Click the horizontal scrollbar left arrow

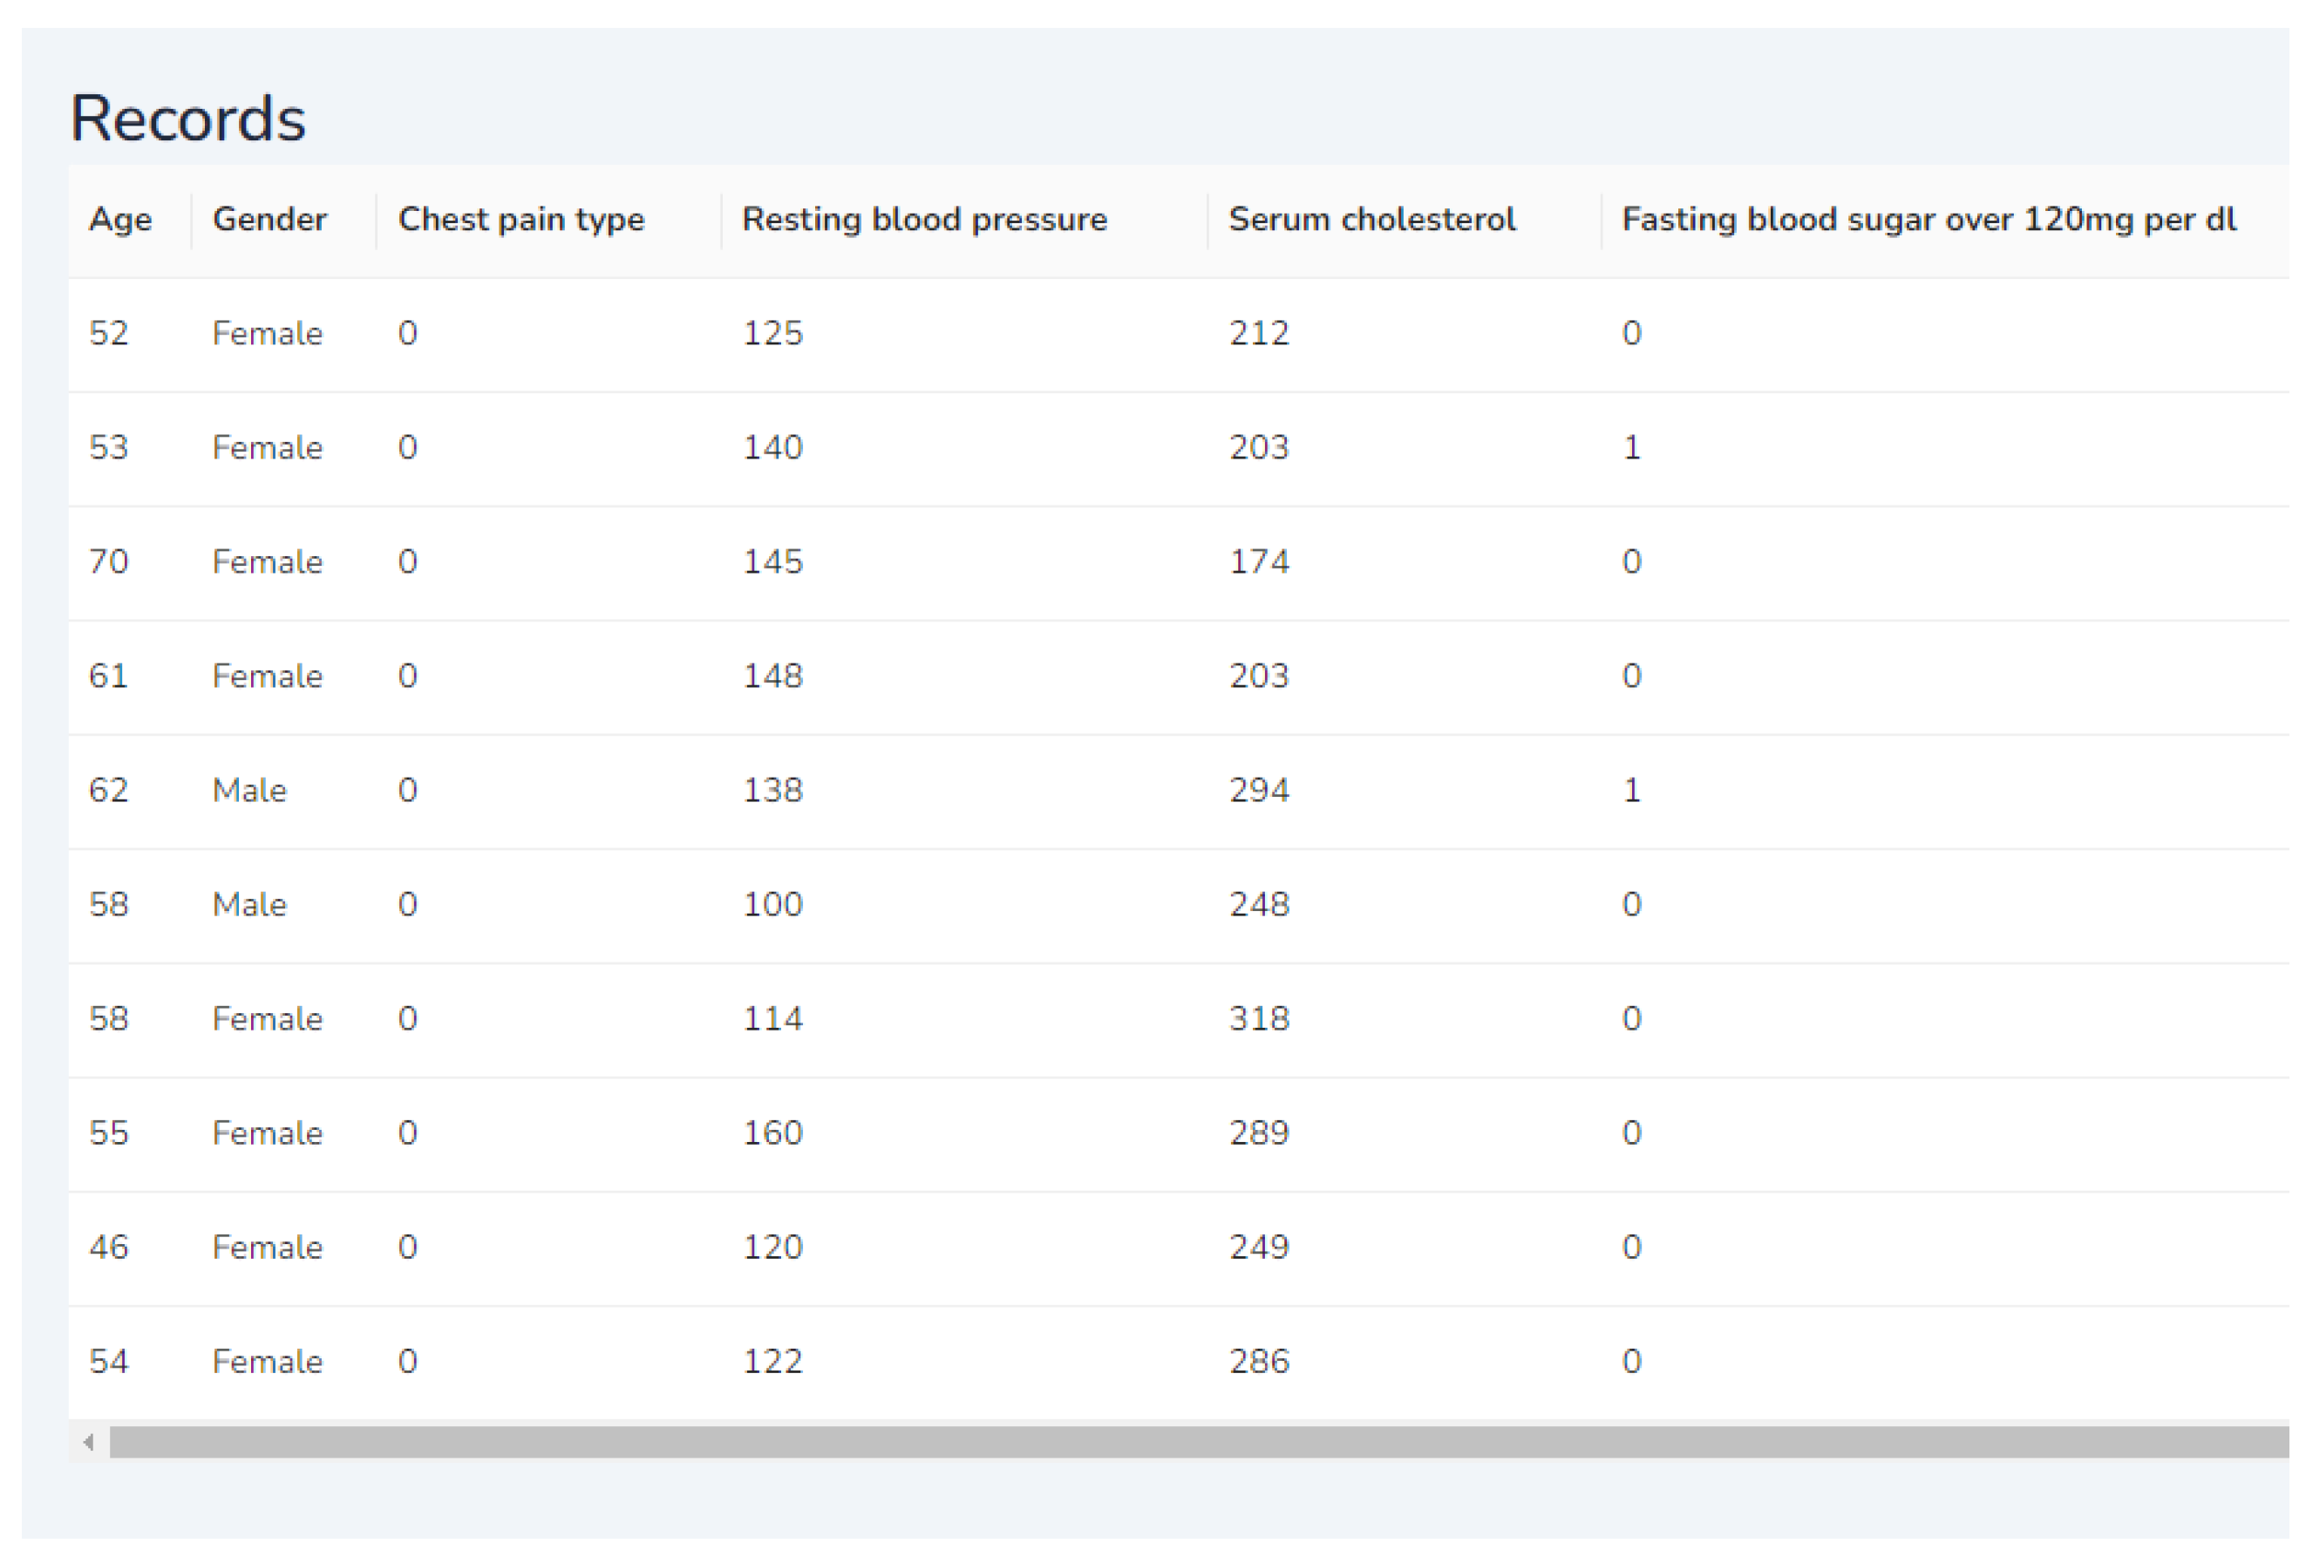coord(89,1442)
